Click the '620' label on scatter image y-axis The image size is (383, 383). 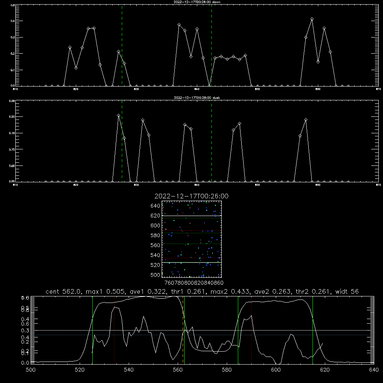click(155, 216)
